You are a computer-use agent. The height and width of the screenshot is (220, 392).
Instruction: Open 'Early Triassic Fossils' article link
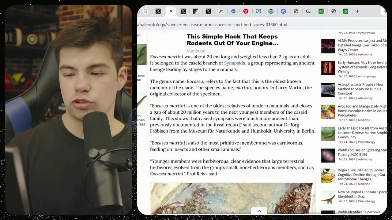tap(362, 133)
